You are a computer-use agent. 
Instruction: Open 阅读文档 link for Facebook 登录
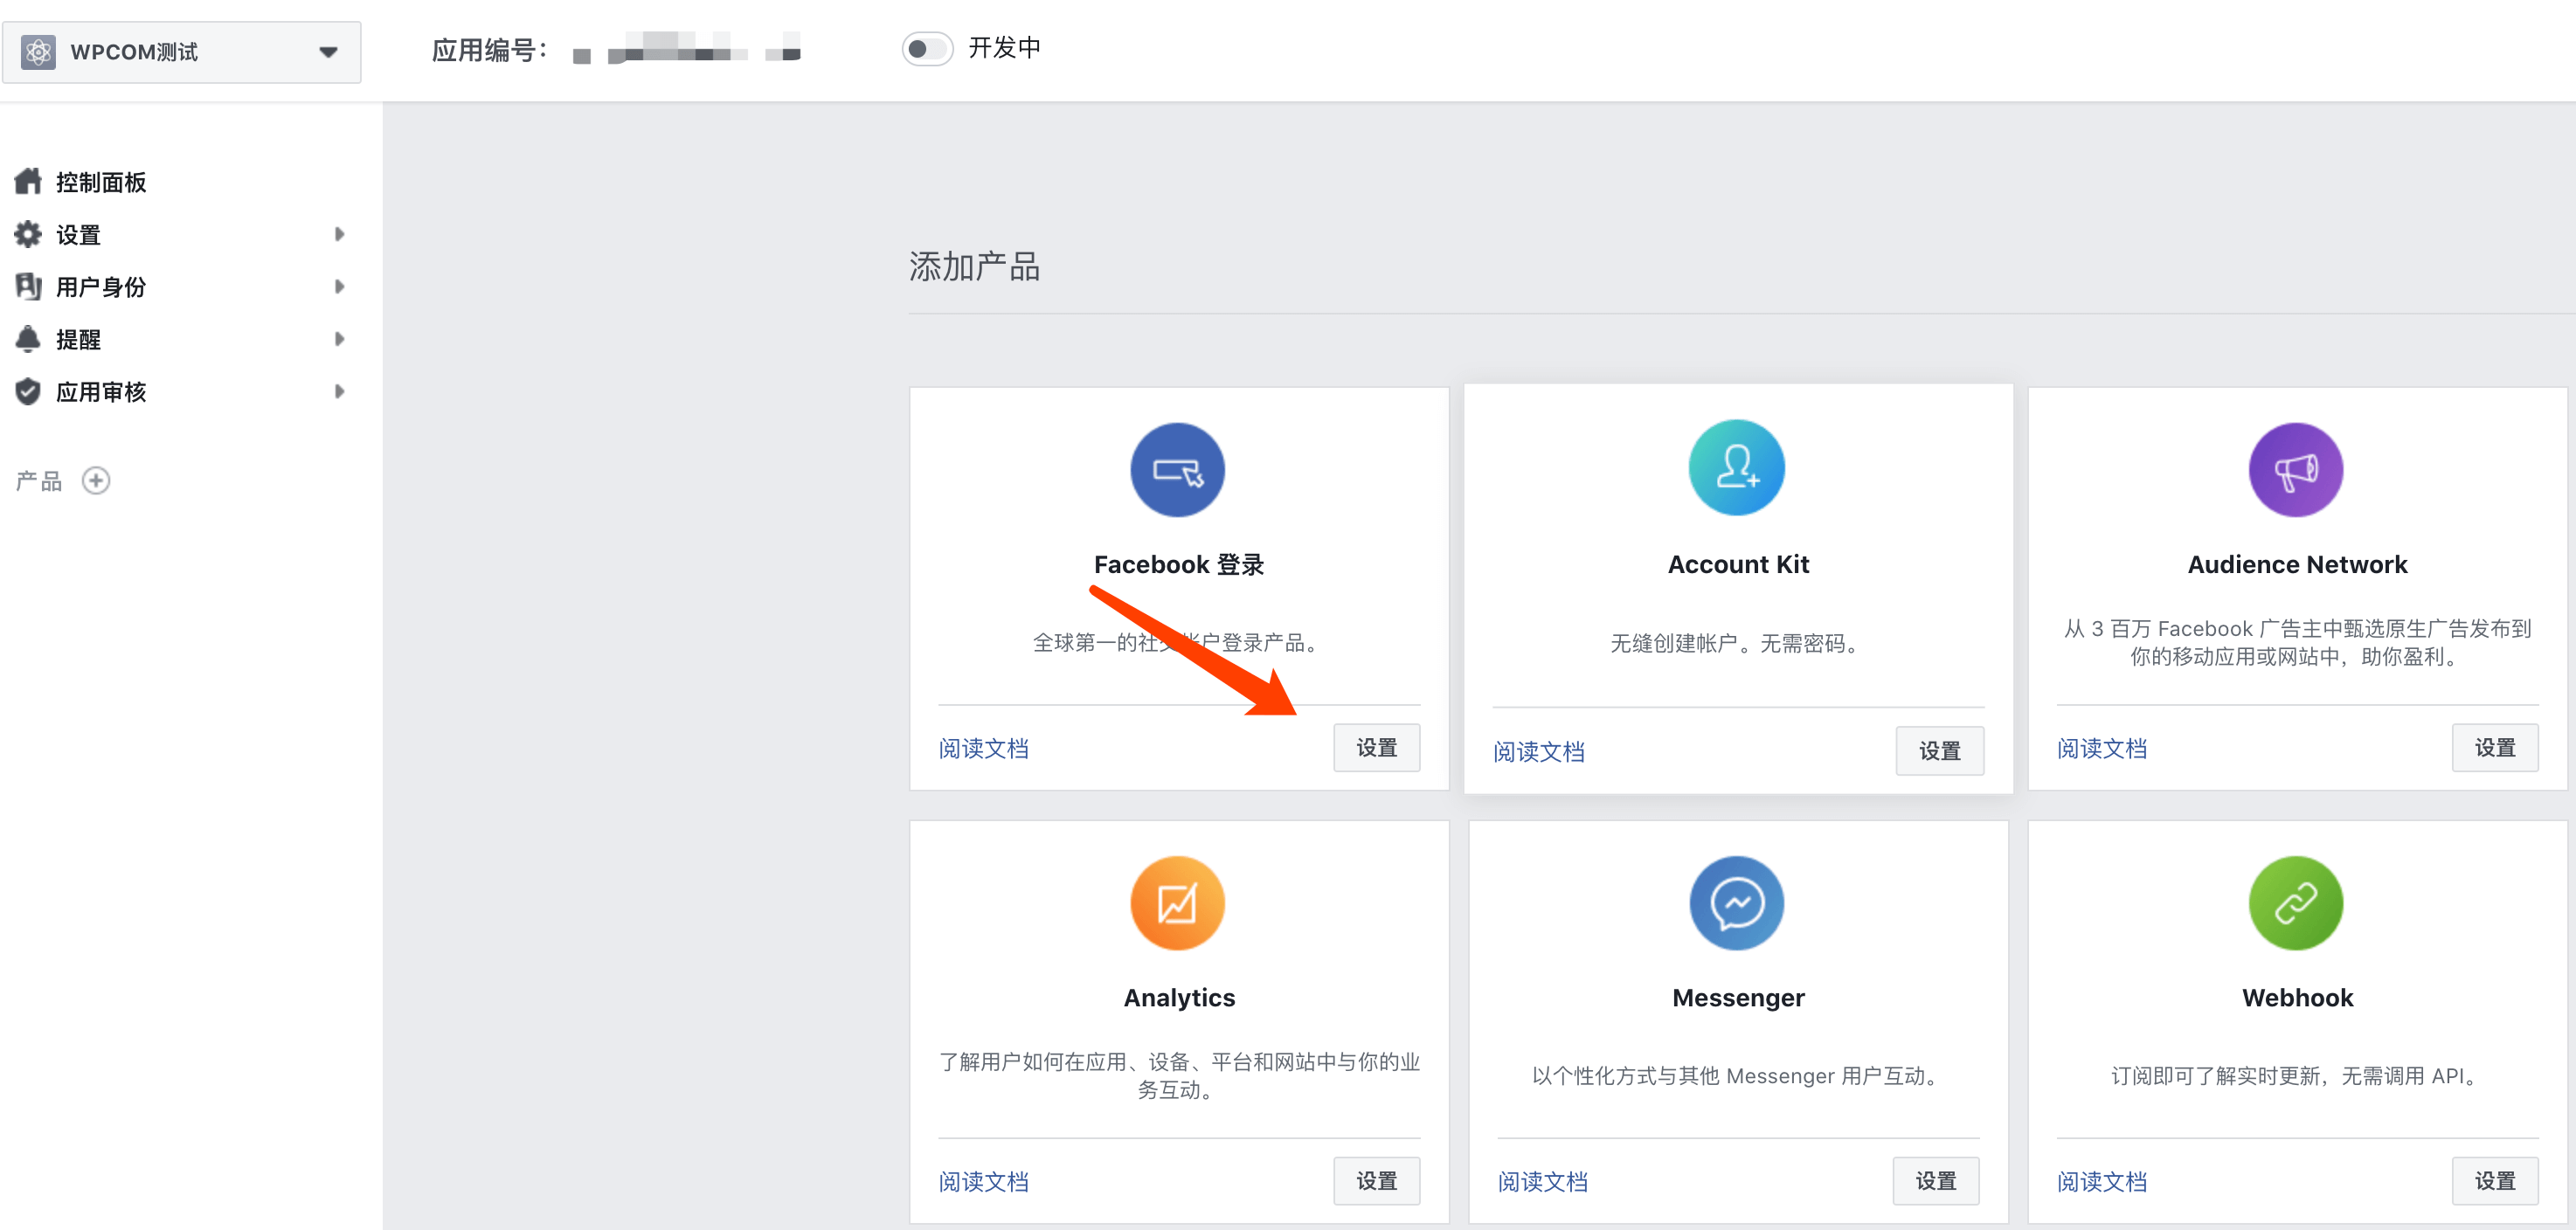[984, 749]
